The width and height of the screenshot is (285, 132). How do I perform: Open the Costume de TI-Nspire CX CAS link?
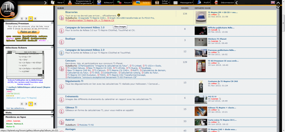click(x=223, y=81)
